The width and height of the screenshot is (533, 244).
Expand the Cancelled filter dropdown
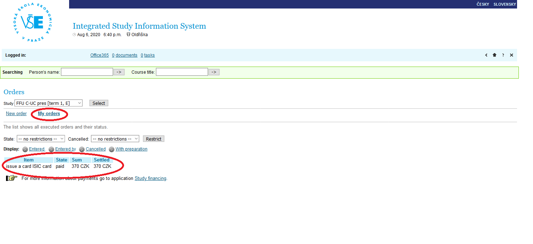point(115,139)
